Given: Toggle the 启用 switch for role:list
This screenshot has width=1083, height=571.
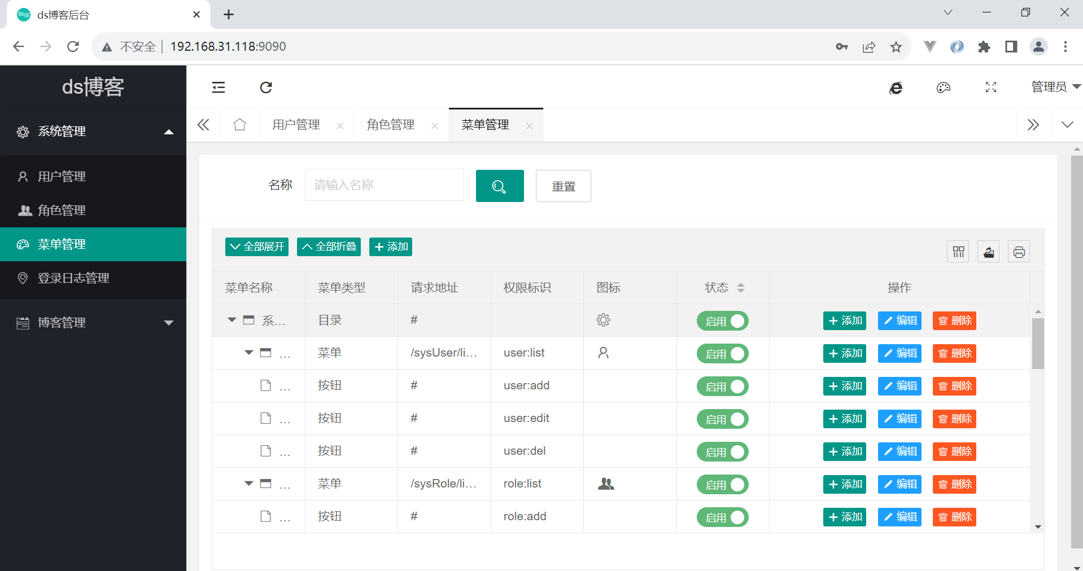Looking at the screenshot, I should tap(722, 484).
